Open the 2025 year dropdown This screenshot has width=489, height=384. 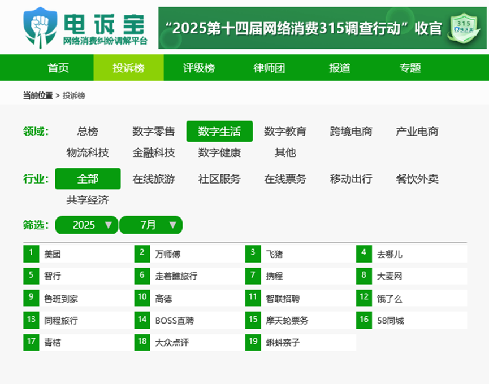click(x=86, y=225)
